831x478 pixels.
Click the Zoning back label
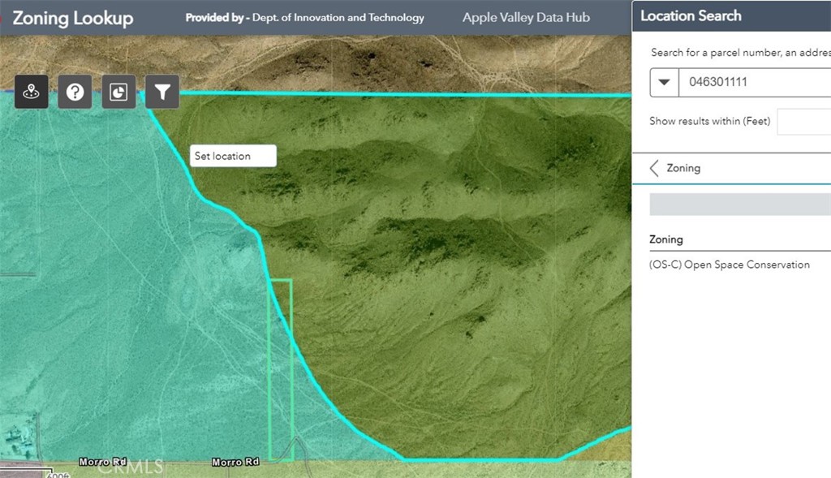coord(683,168)
